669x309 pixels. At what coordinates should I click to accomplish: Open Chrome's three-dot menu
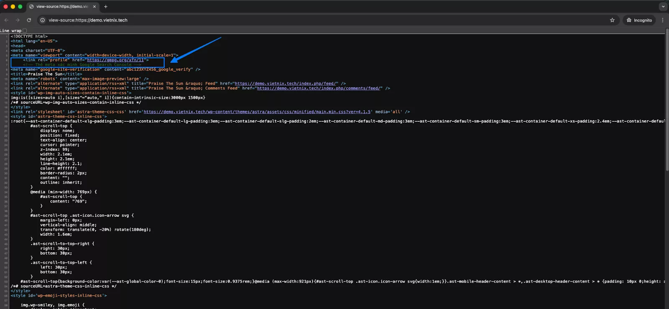(x=662, y=20)
